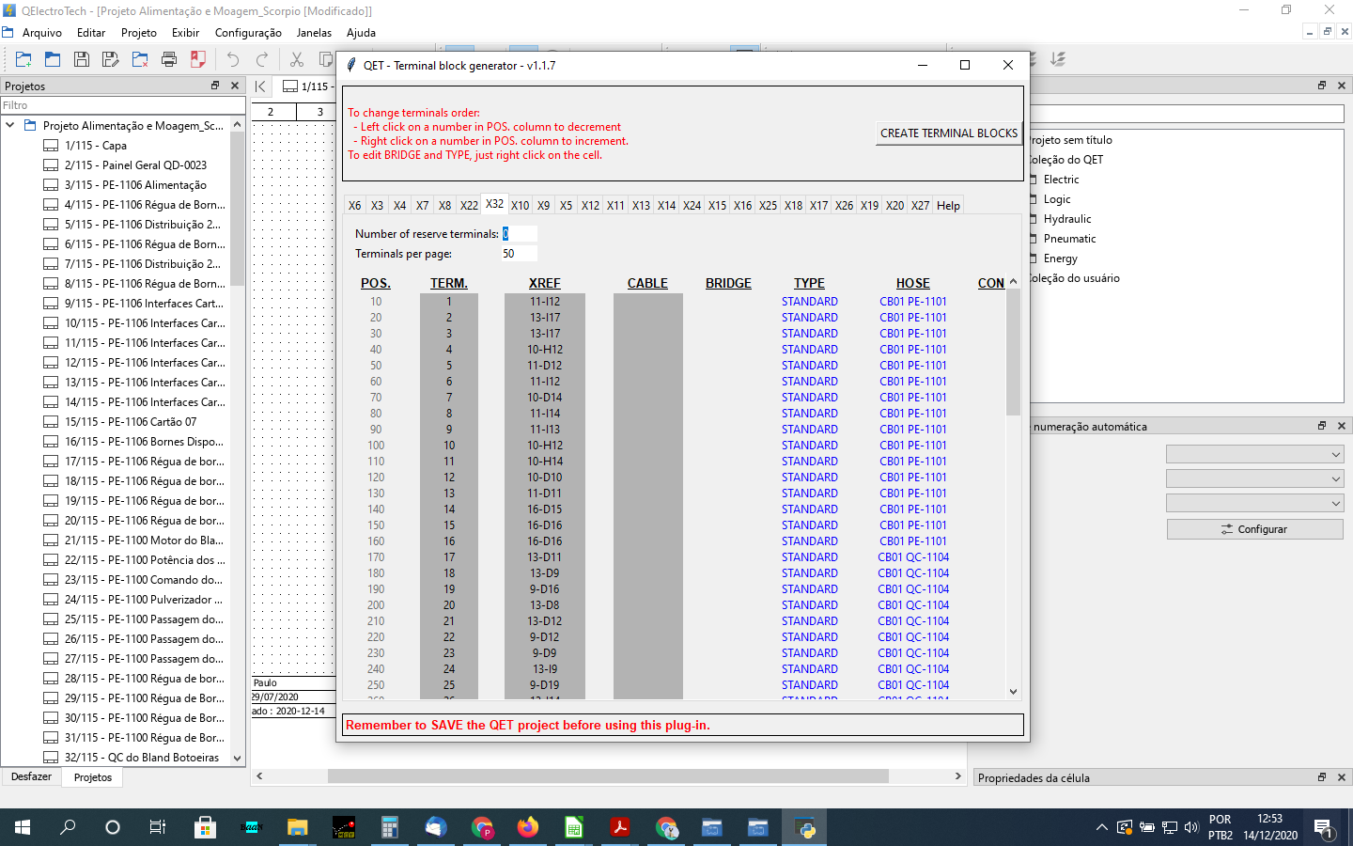1353x846 pixels.
Task: Select page 15/115 PE-1106 Cartão 07
Action: (131, 422)
